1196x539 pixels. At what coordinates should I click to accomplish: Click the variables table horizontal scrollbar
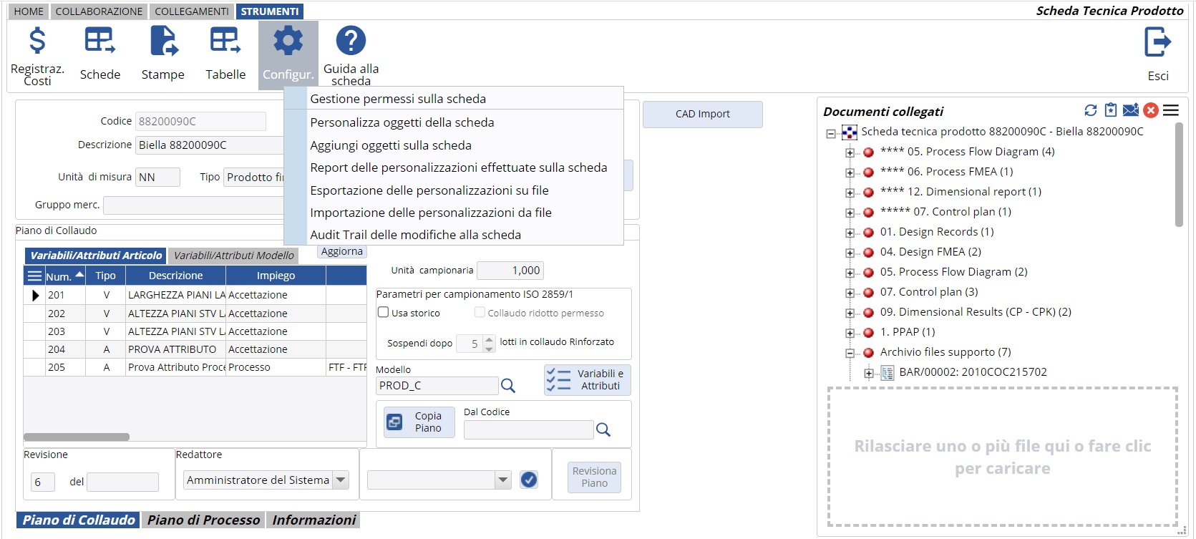pyautogui.click(x=77, y=437)
